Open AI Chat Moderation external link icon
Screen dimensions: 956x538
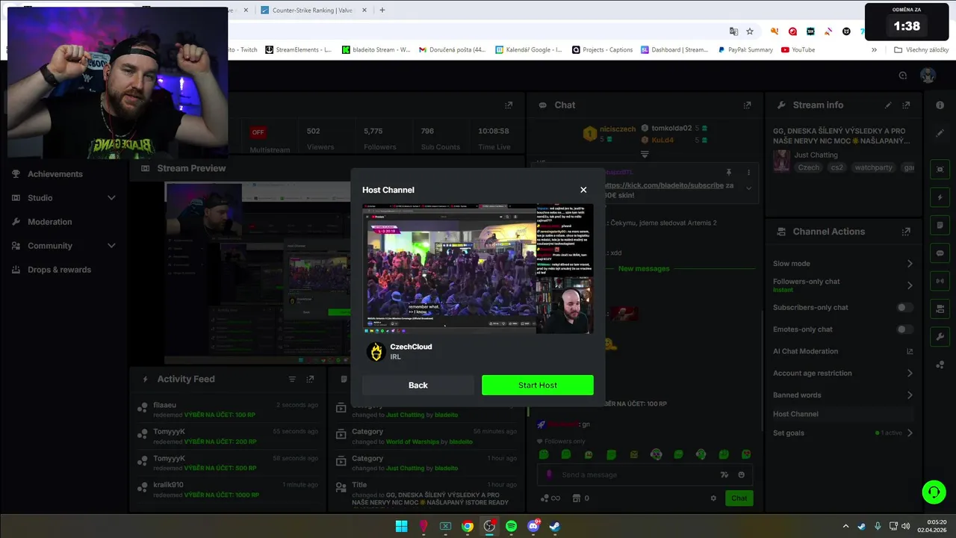pos(910,351)
